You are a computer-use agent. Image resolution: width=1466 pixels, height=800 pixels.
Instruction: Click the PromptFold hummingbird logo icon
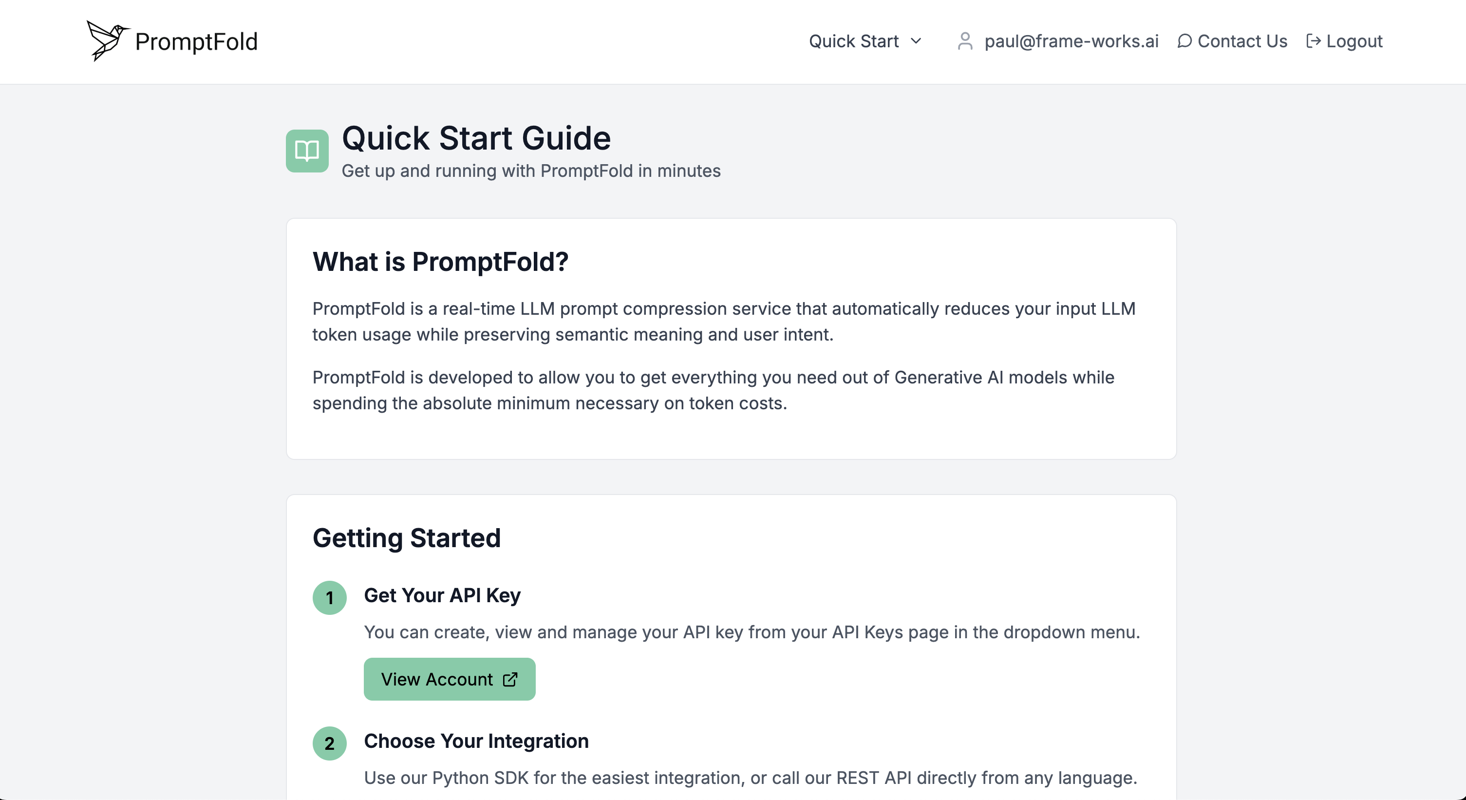pos(108,40)
